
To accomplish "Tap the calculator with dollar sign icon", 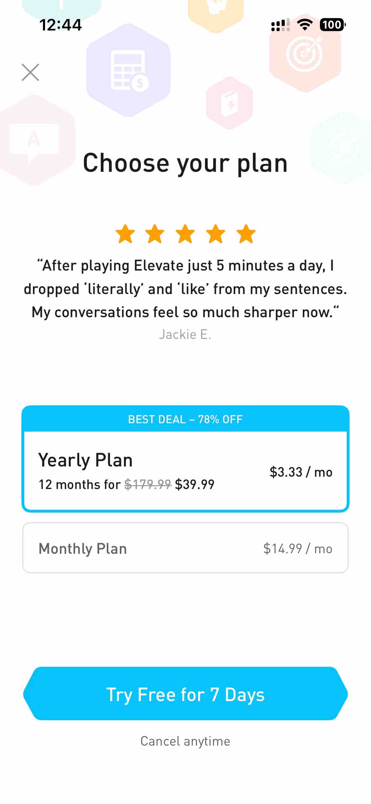I will tap(129, 71).
